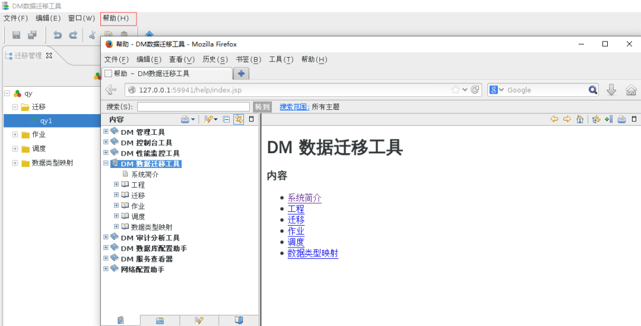Click the help content Home icon
The height and width of the screenshot is (326, 641).
click(580, 119)
